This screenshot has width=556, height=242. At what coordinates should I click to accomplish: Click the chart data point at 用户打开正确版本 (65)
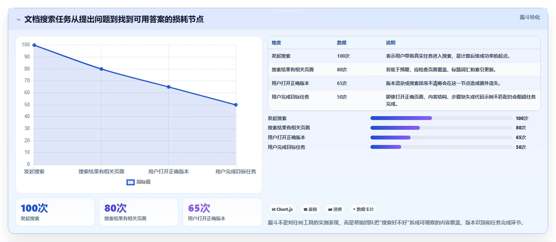(168, 87)
